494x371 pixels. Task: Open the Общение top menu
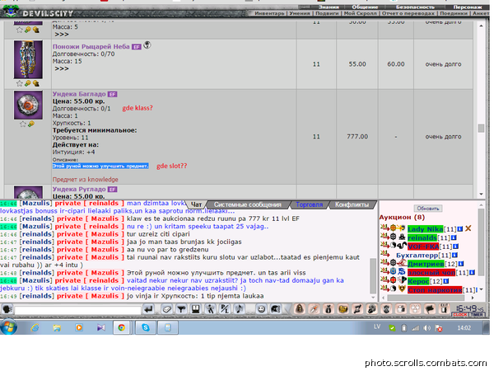(x=365, y=7)
